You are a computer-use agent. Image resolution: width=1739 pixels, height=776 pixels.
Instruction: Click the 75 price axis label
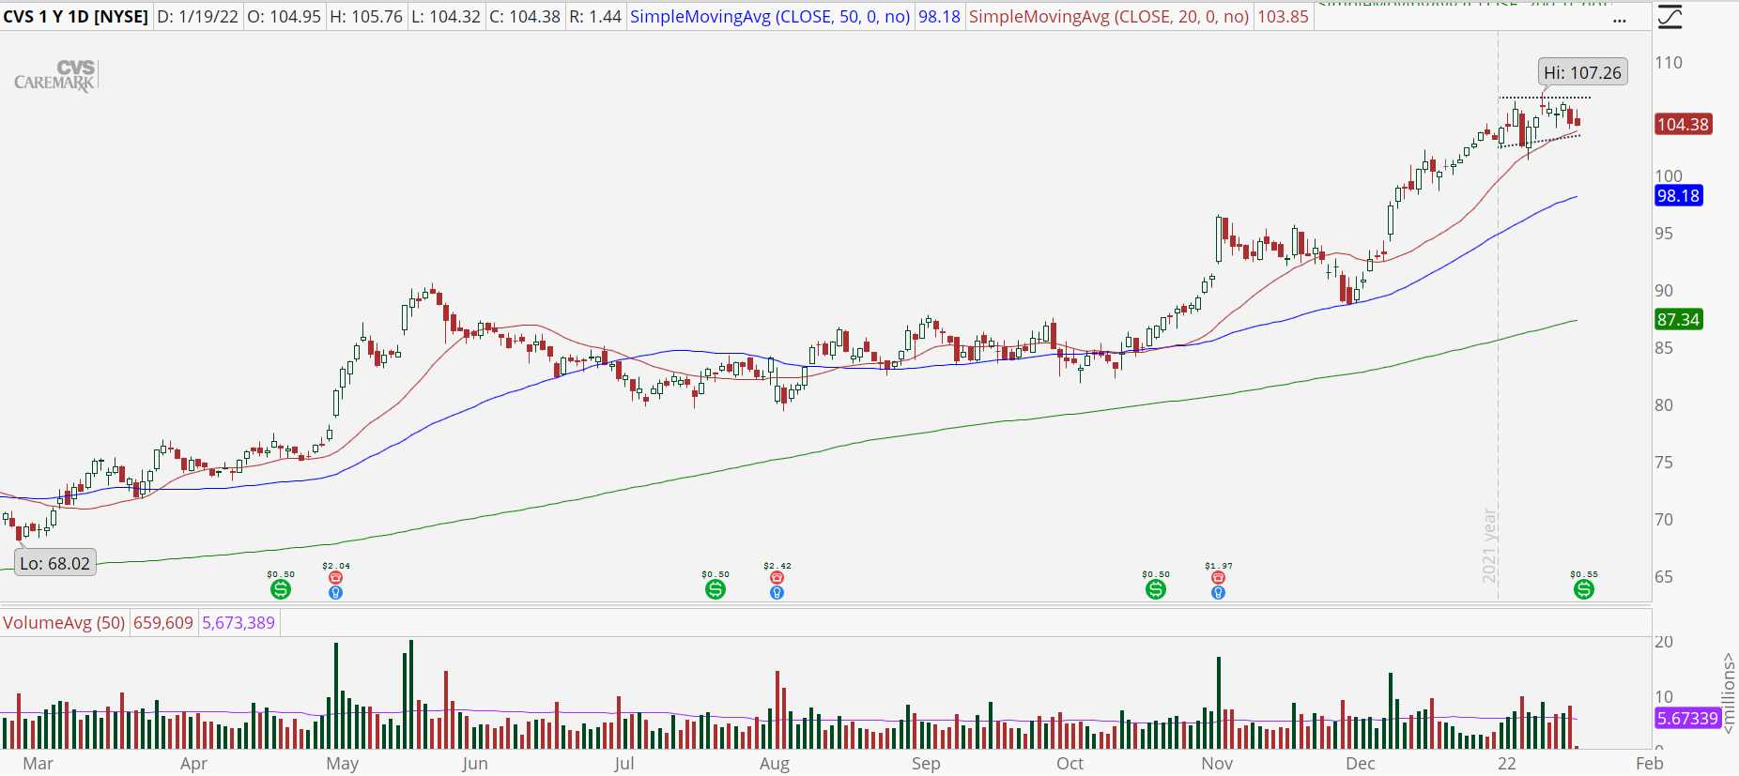[x=1664, y=462]
